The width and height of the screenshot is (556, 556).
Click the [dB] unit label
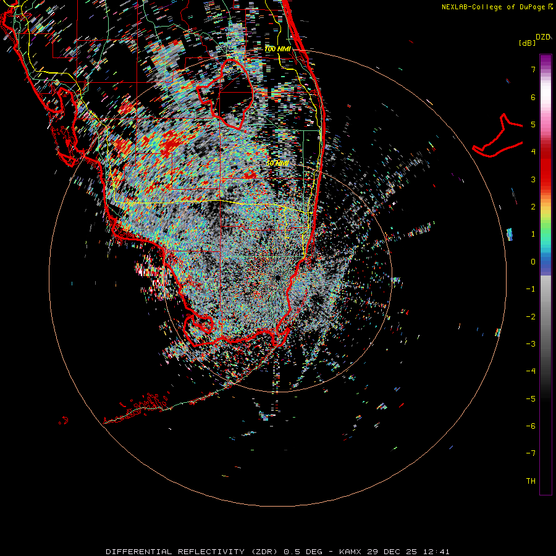(x=527, y=43)
